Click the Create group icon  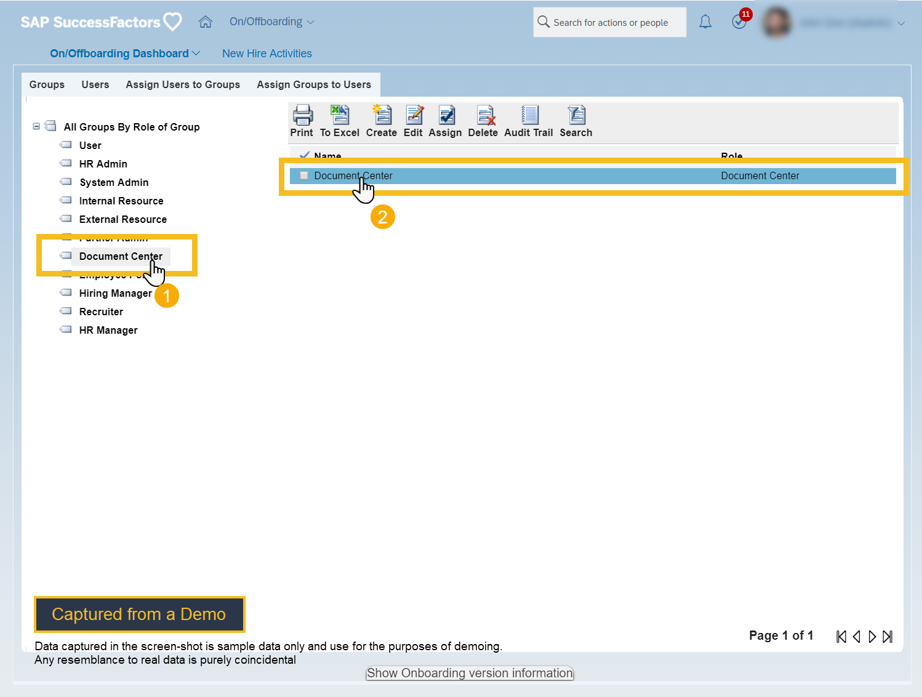382,115
